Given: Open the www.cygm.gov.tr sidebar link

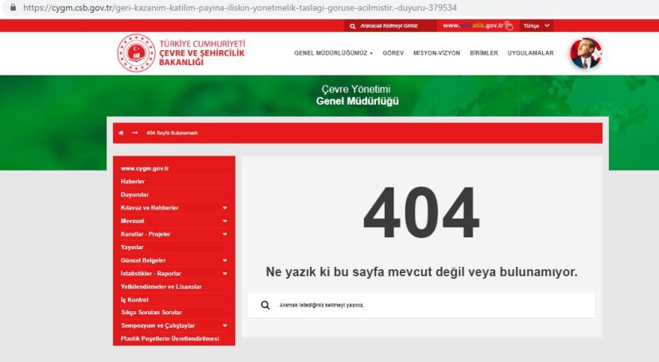Looking at the screenshot, I should coord(145,168).
